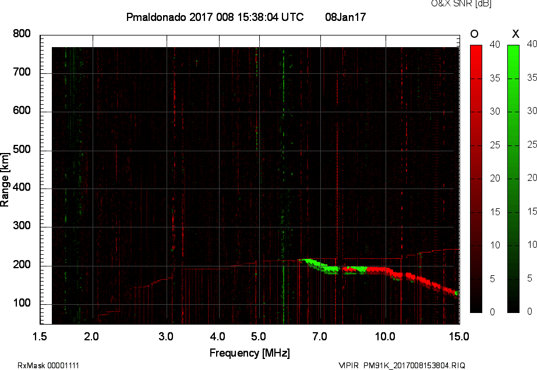537x370 pixels.
Task: Click the 300 km range tick label
Action: pyautogui.click(x=22, y=226)
